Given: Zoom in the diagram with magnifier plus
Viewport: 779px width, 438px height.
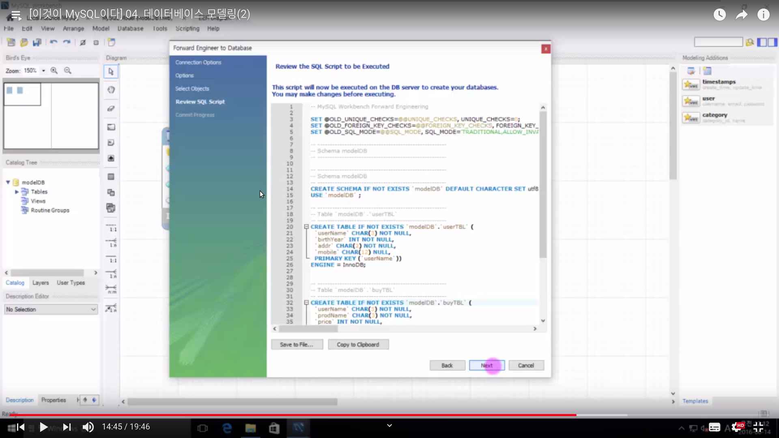Looking at the screenshot, I should pyautogui.click(x=54, y=71).
